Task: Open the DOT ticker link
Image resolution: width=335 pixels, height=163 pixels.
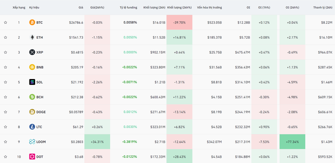Action: pyautogui.click(x=39, y=157)
